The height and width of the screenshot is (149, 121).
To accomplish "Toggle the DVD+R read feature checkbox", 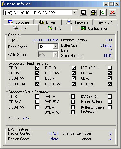I will pos(73,78).
